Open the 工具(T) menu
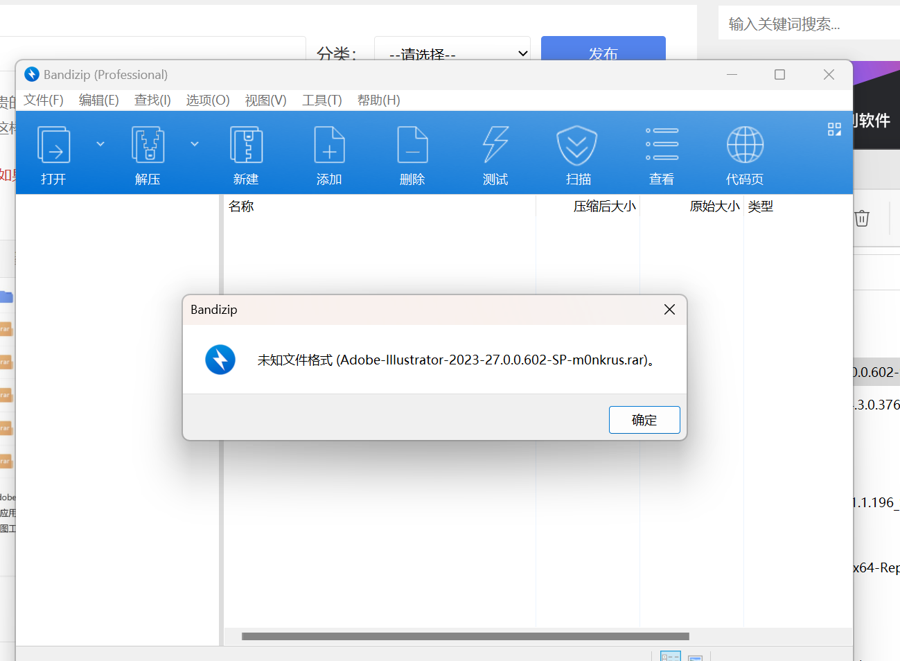Viewport: 900px width, 661px height. coord(322,100)
